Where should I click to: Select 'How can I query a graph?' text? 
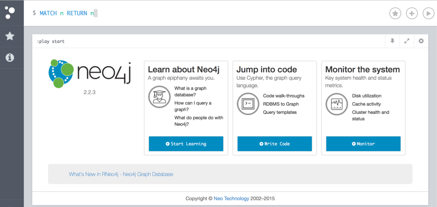[x=193, y=106]
